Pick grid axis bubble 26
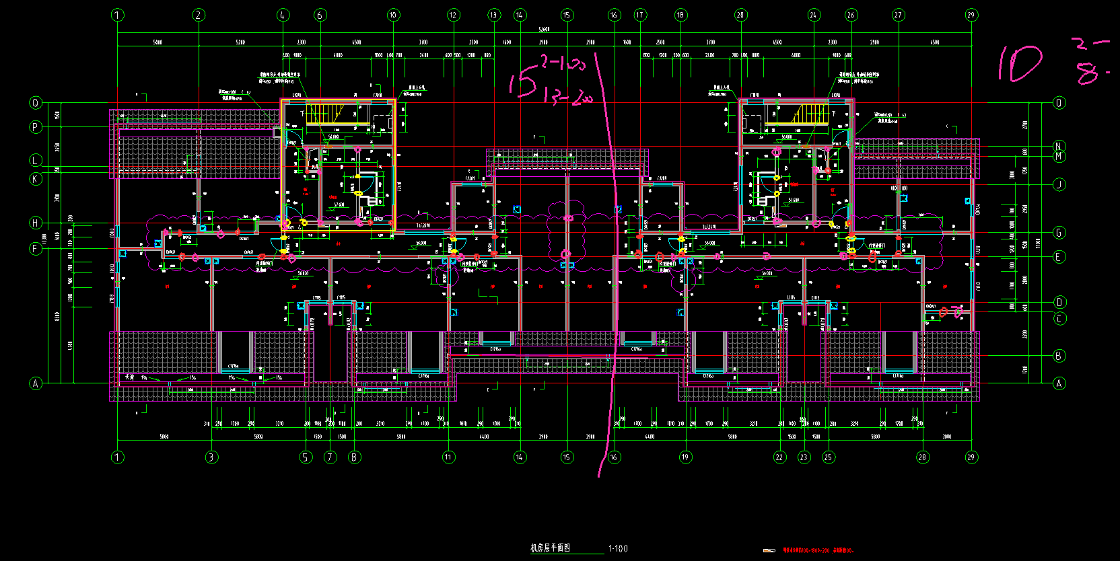1120x561 pixels. (x=851, y=15)
